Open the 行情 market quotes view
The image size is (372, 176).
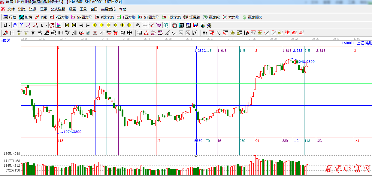point(10,17)
